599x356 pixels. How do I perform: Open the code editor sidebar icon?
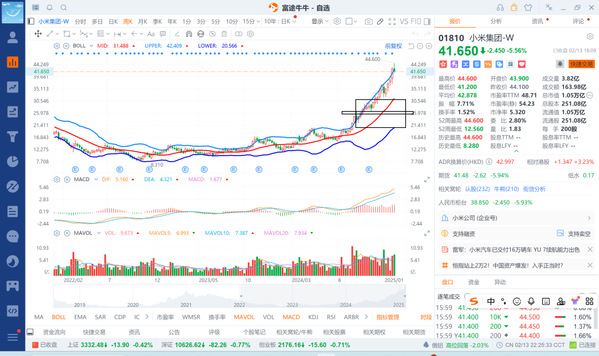point(13,311)
